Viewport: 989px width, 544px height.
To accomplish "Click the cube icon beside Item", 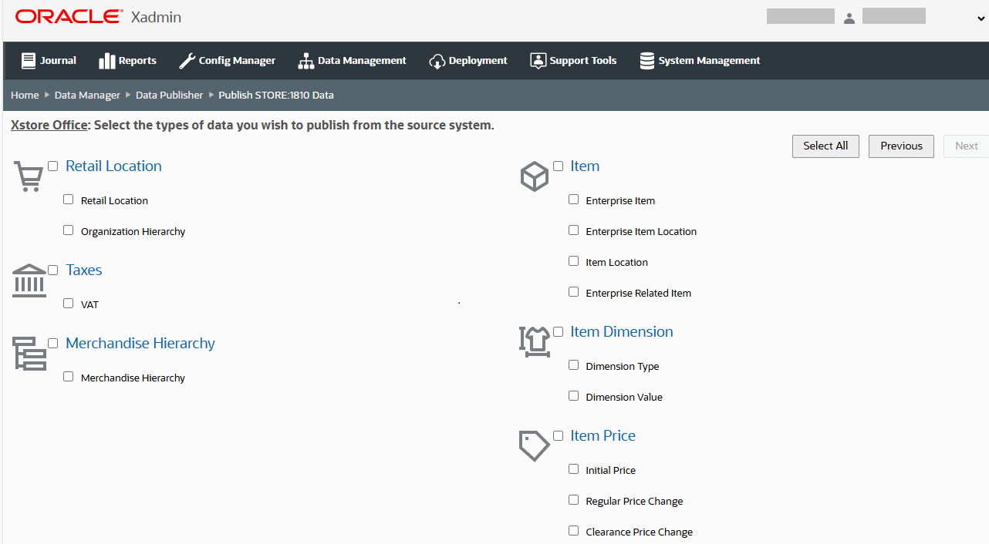I will pyautogui.click(x=534, y=176).
